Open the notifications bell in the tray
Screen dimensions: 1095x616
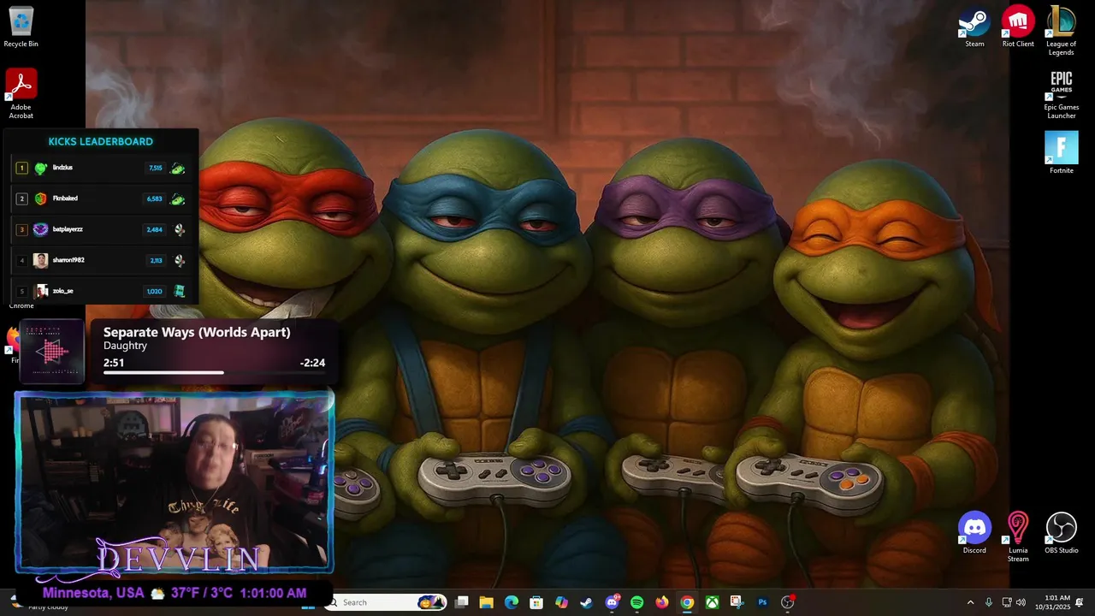(1080, 602)
